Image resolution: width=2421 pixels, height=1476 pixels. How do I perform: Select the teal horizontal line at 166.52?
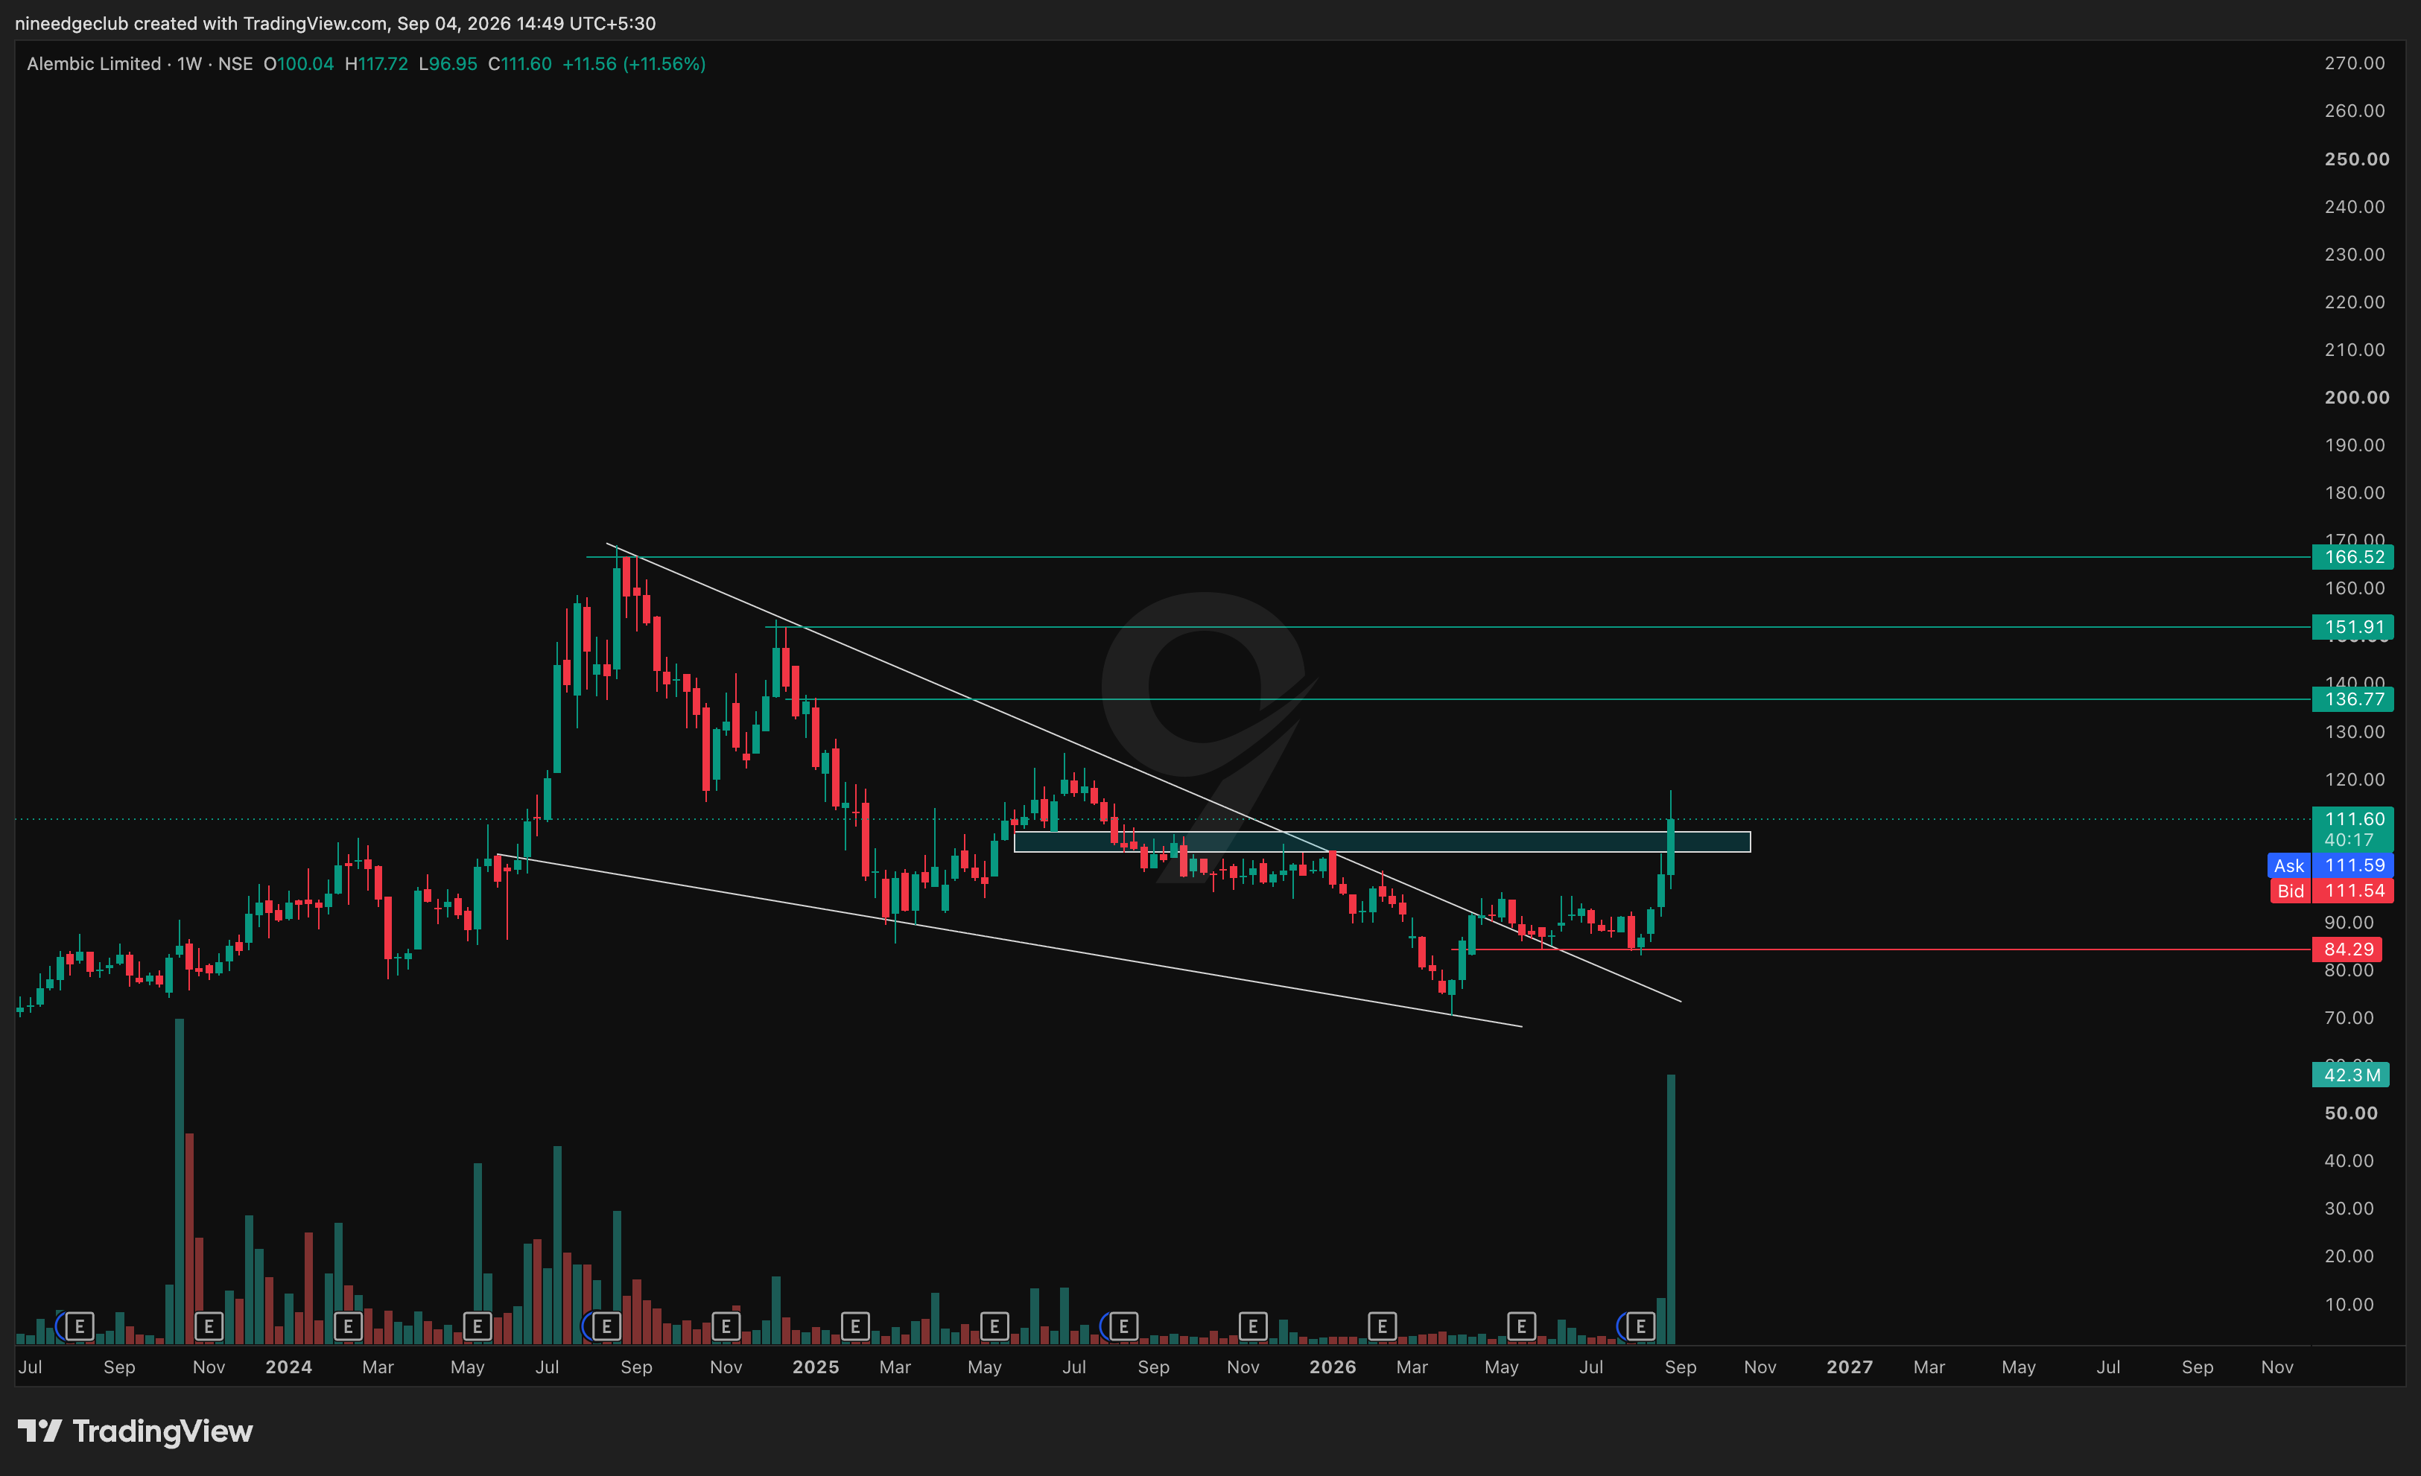pyautogui.click(x=1450, y=557)
